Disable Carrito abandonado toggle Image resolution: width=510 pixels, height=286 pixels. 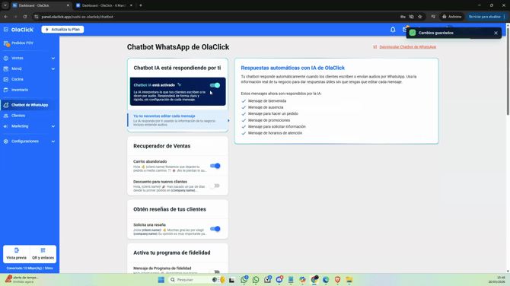pos(215,166)
